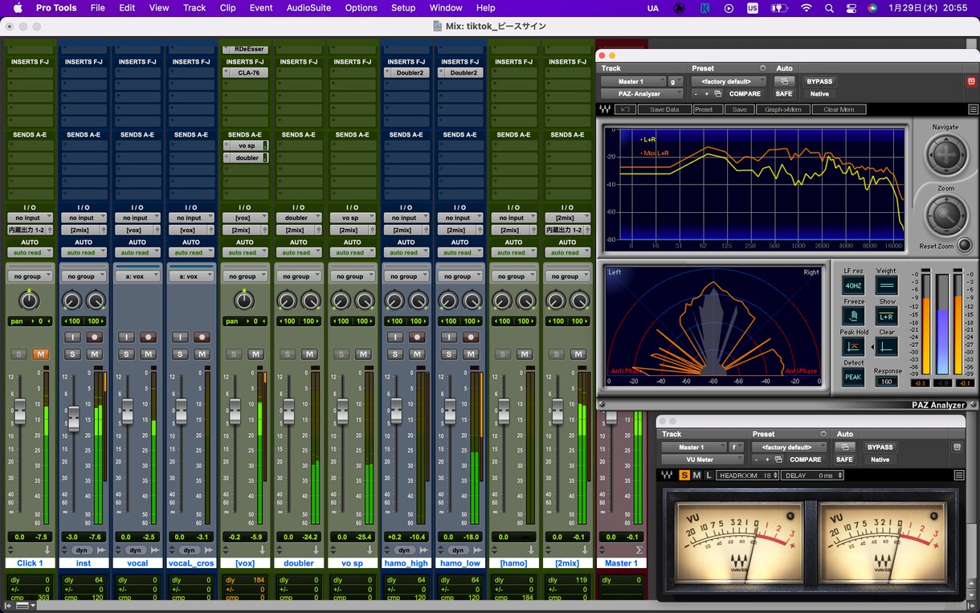Click the red target button in PAZ Analyzer header
This screenshot has width=980, height=613.
click(x=970, y=81)
